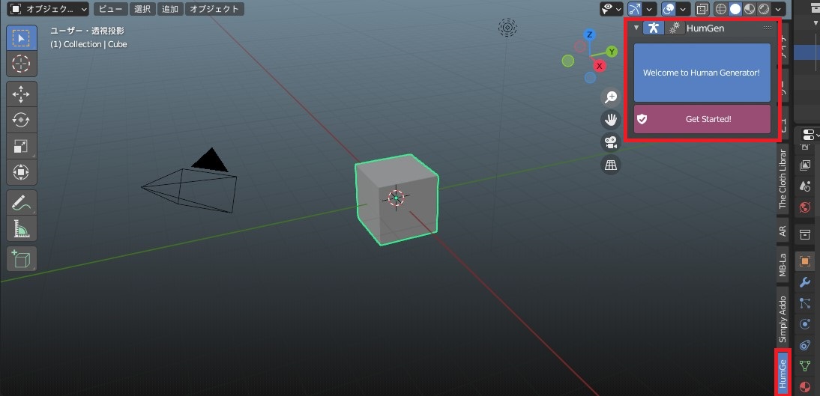
Task: Toggle viewport overlays display
Action: click(669, 9)
